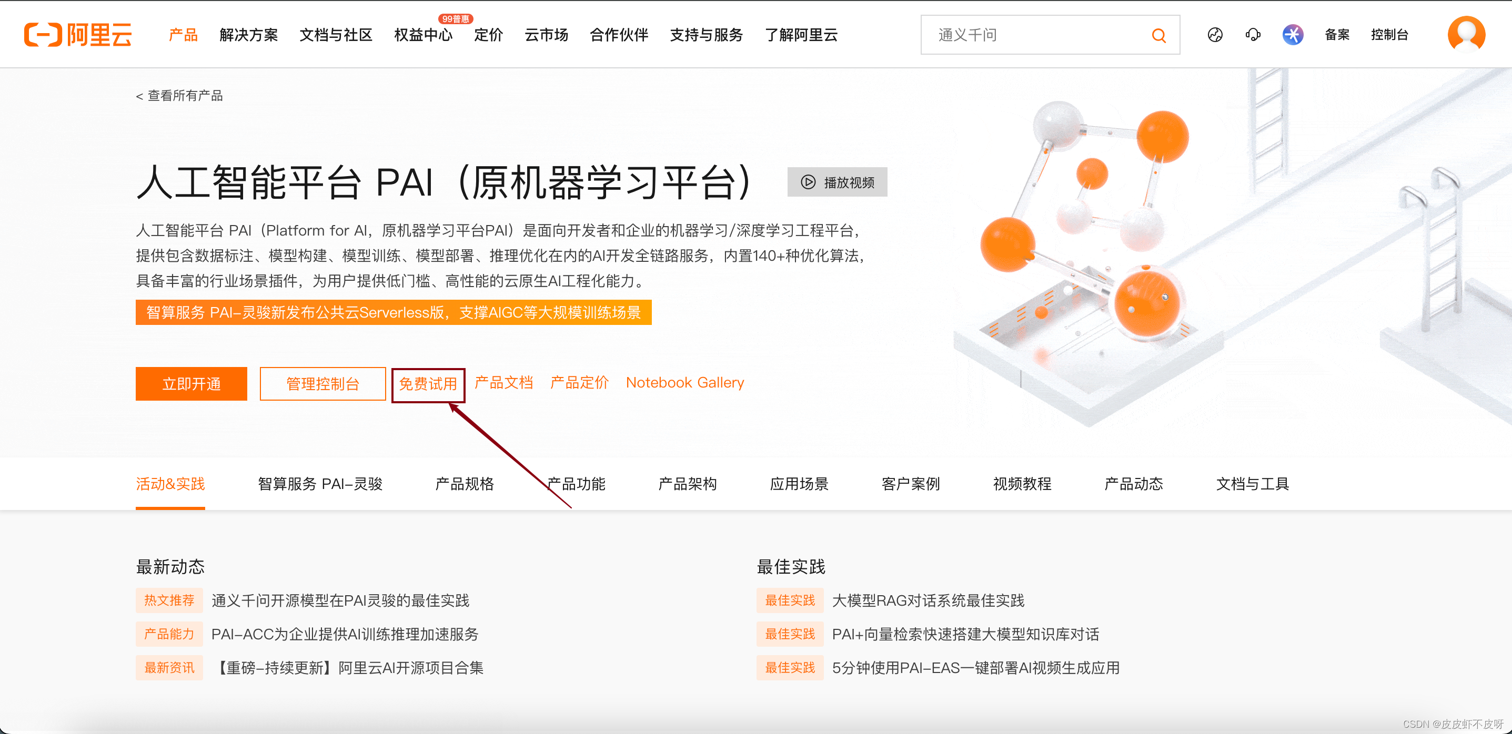
Task: Click the 最新资讯 tag
Action: pyautogui.click(x=169, y=668)
